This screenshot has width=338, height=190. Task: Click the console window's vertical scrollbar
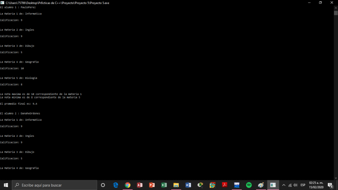[x=336, y=84]
